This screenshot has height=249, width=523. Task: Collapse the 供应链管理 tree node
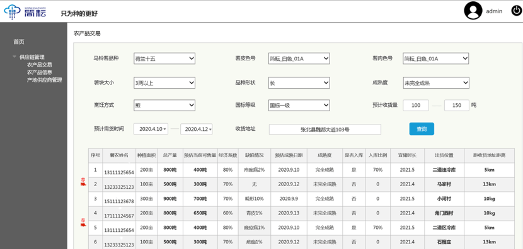[x=14, y=57]
